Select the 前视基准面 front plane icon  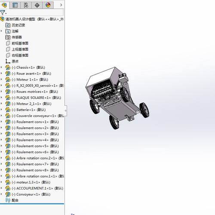(8, 43)
